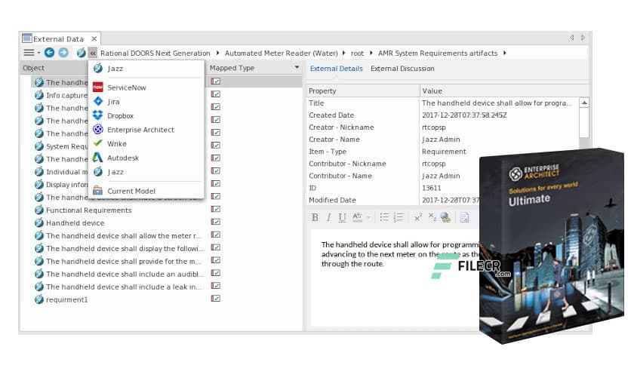Go back with the blue left arrow
Image resolution: width=631 pixels, height=365 pixels.
pyautogui.click(x=49, y=53)
